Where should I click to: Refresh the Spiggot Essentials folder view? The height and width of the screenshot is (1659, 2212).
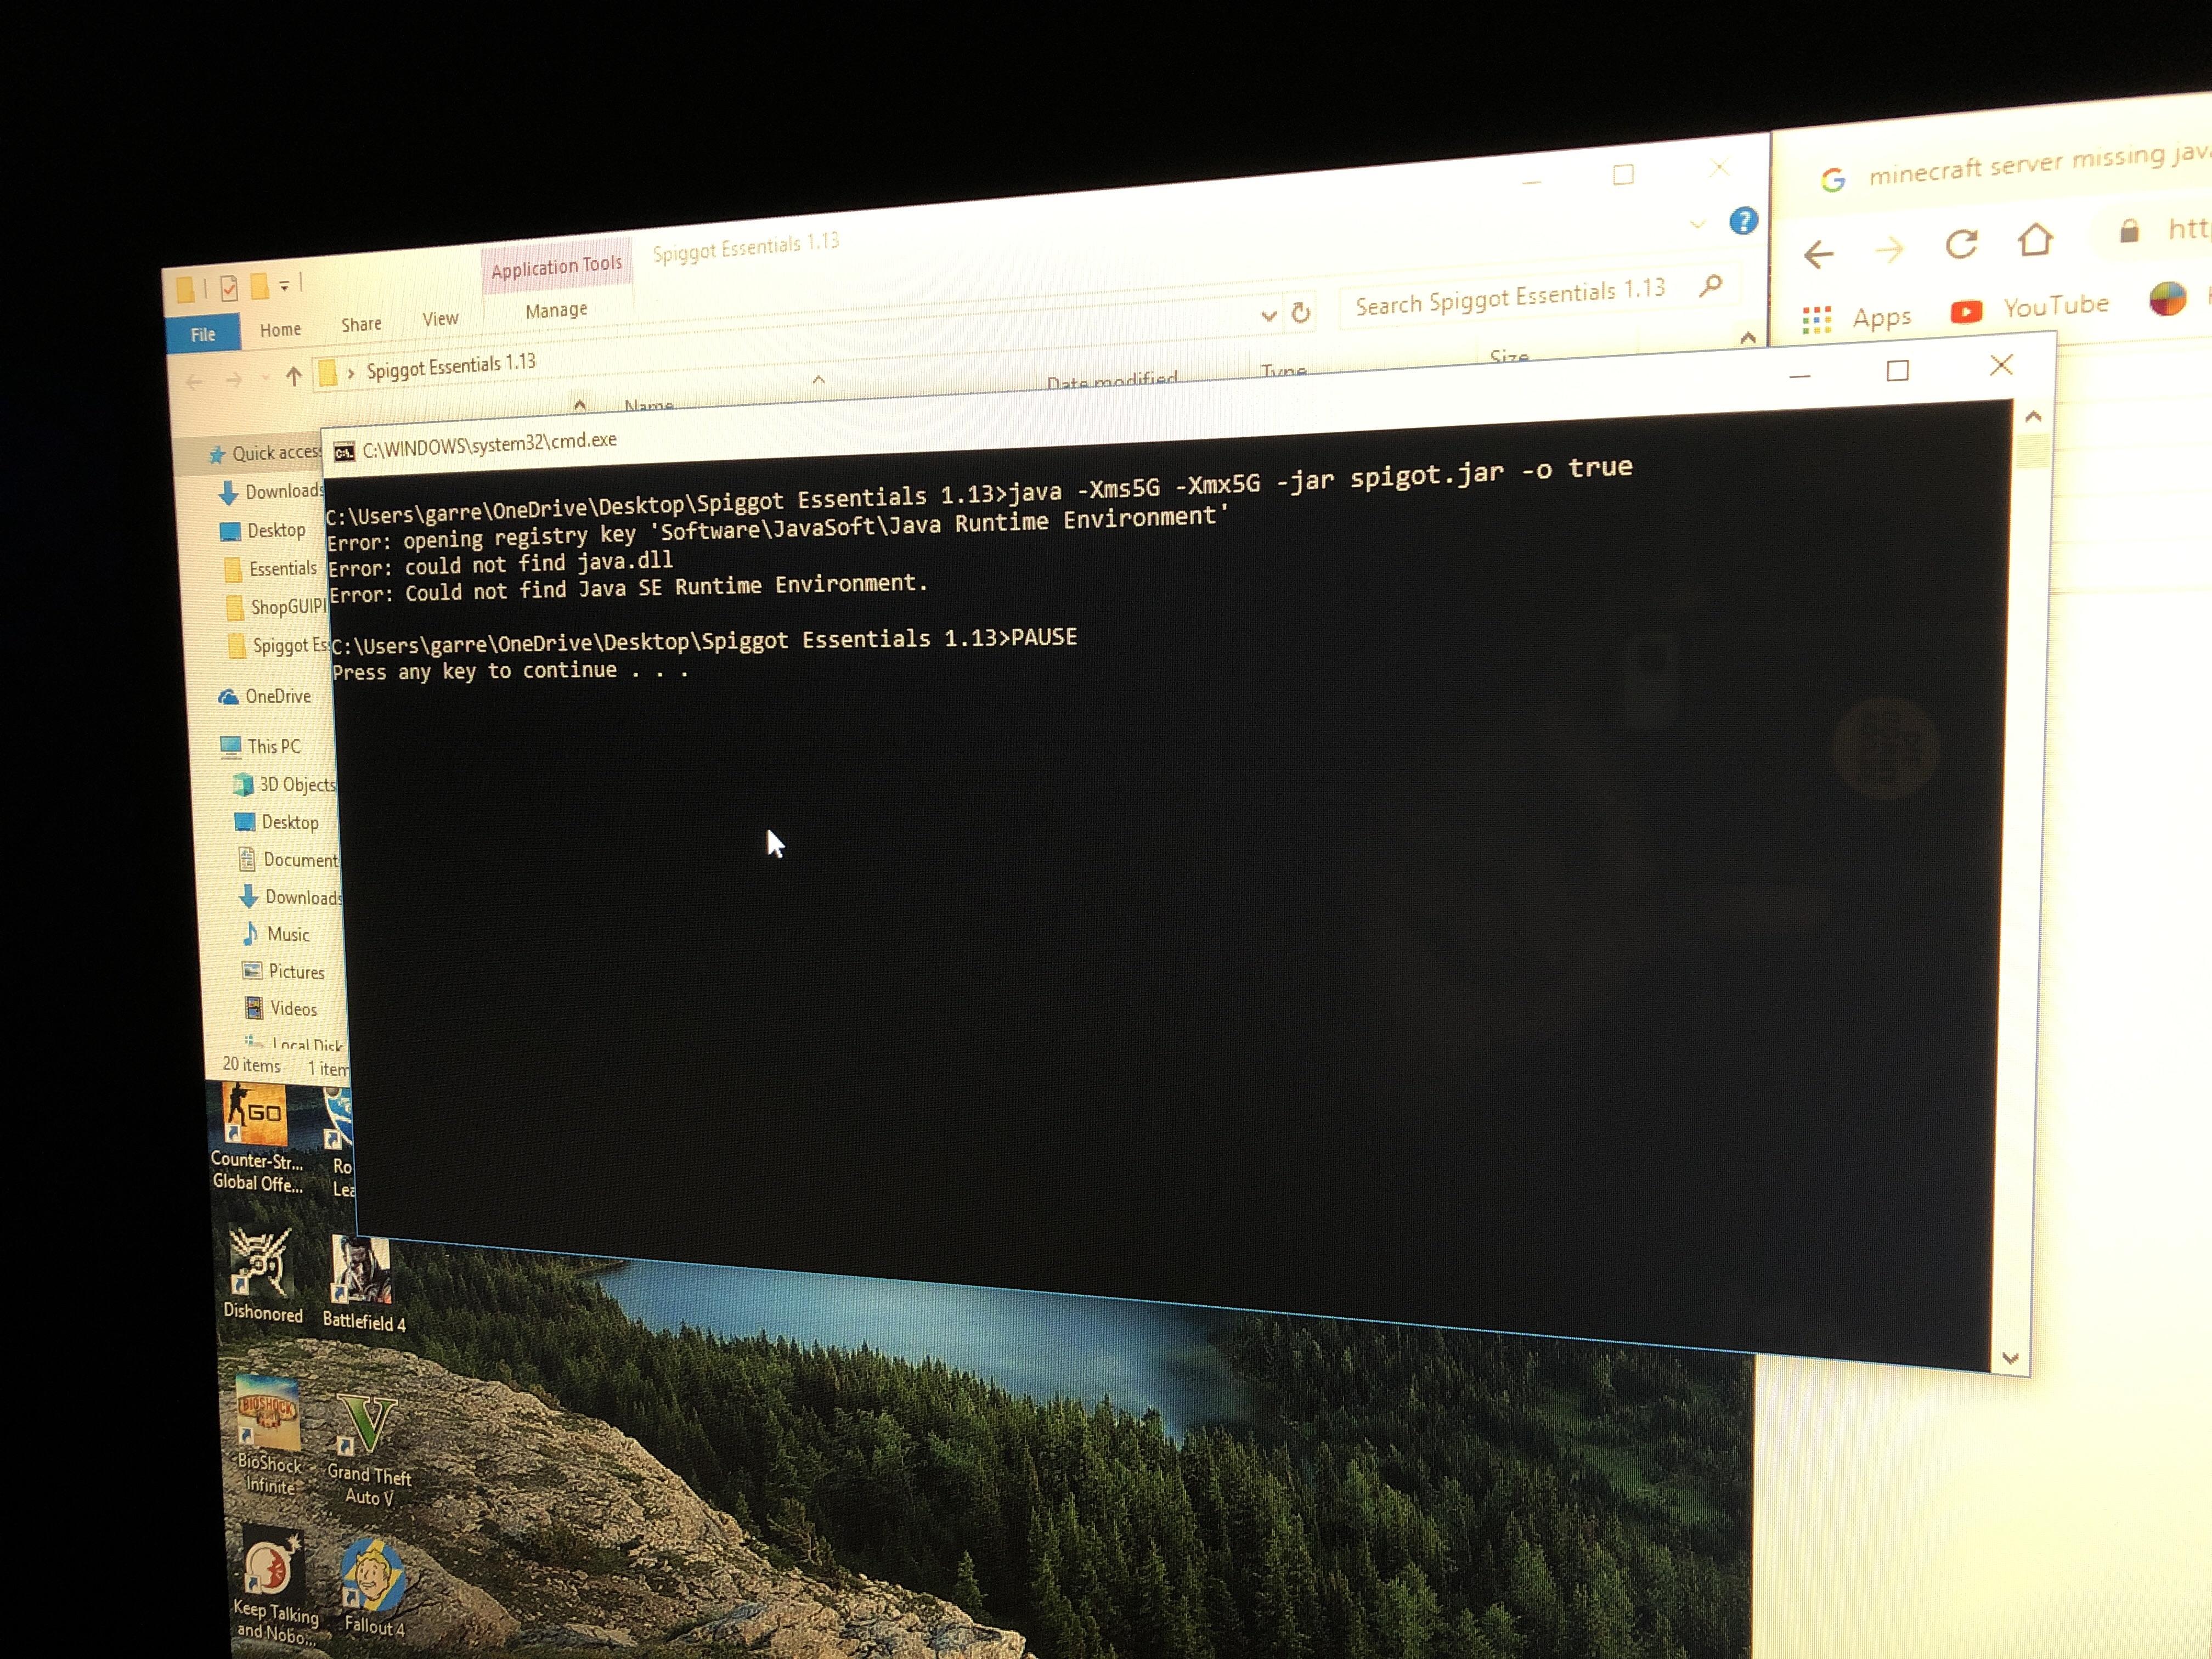click(1301, 313)
